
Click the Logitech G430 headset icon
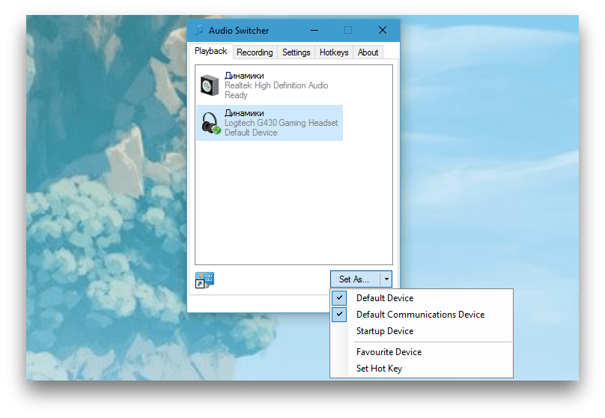point(210,123)
